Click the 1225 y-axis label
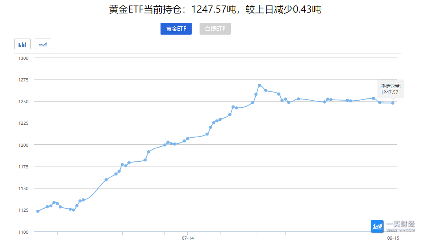422x242 pixels. pos(23,123)
